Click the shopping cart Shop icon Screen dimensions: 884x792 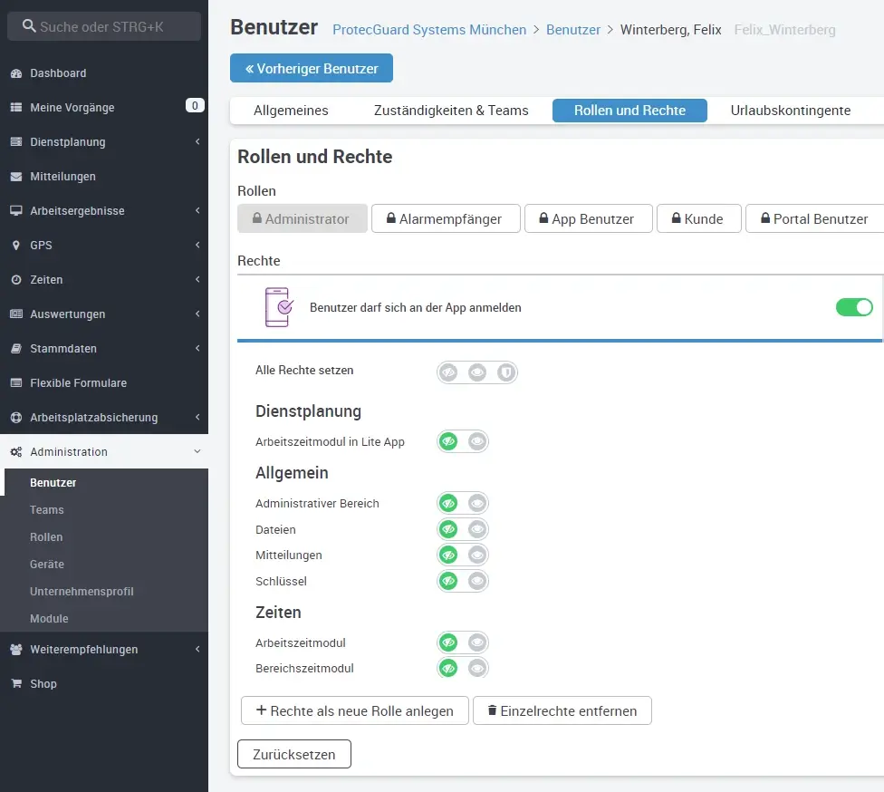[15, 684]
